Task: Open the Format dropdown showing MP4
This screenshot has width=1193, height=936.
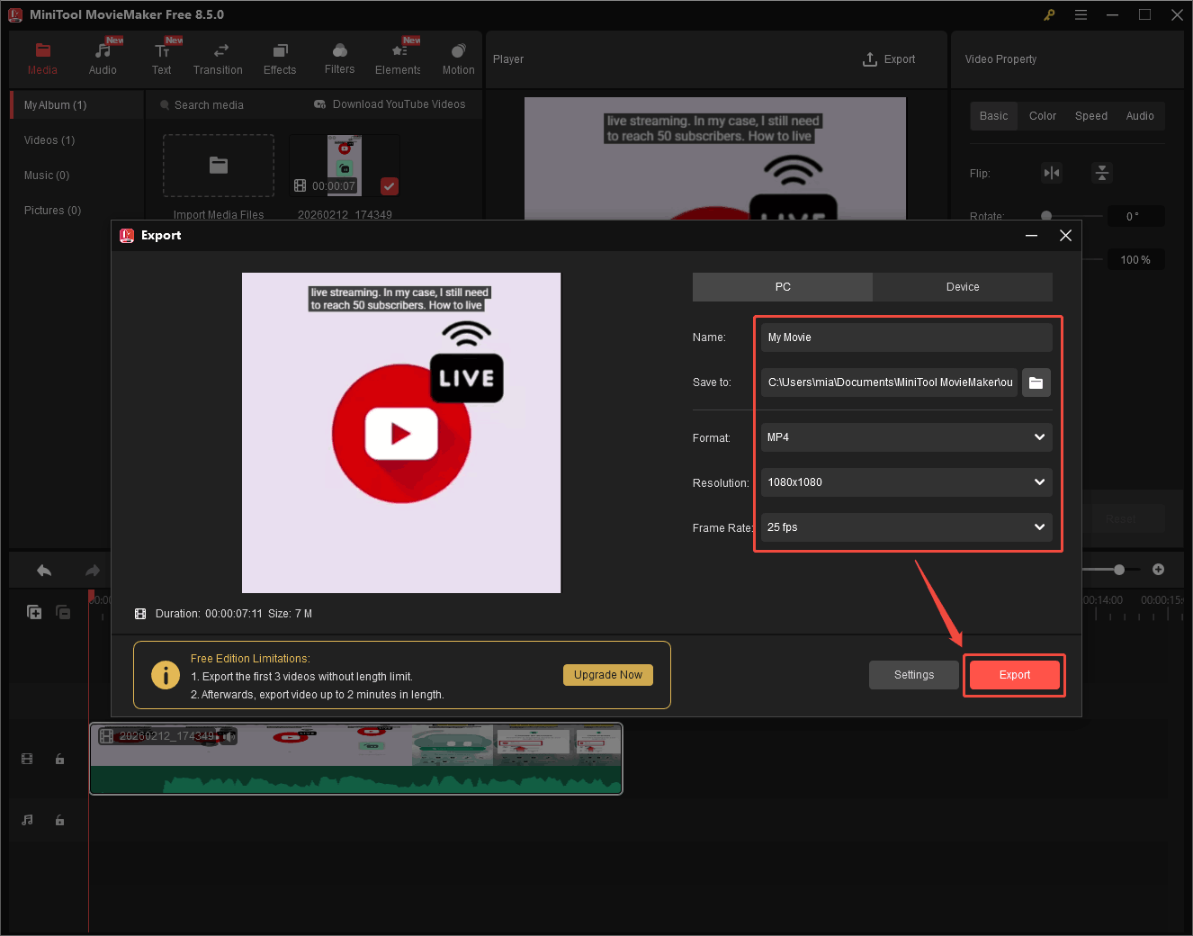Action: (x=906, y=437)
